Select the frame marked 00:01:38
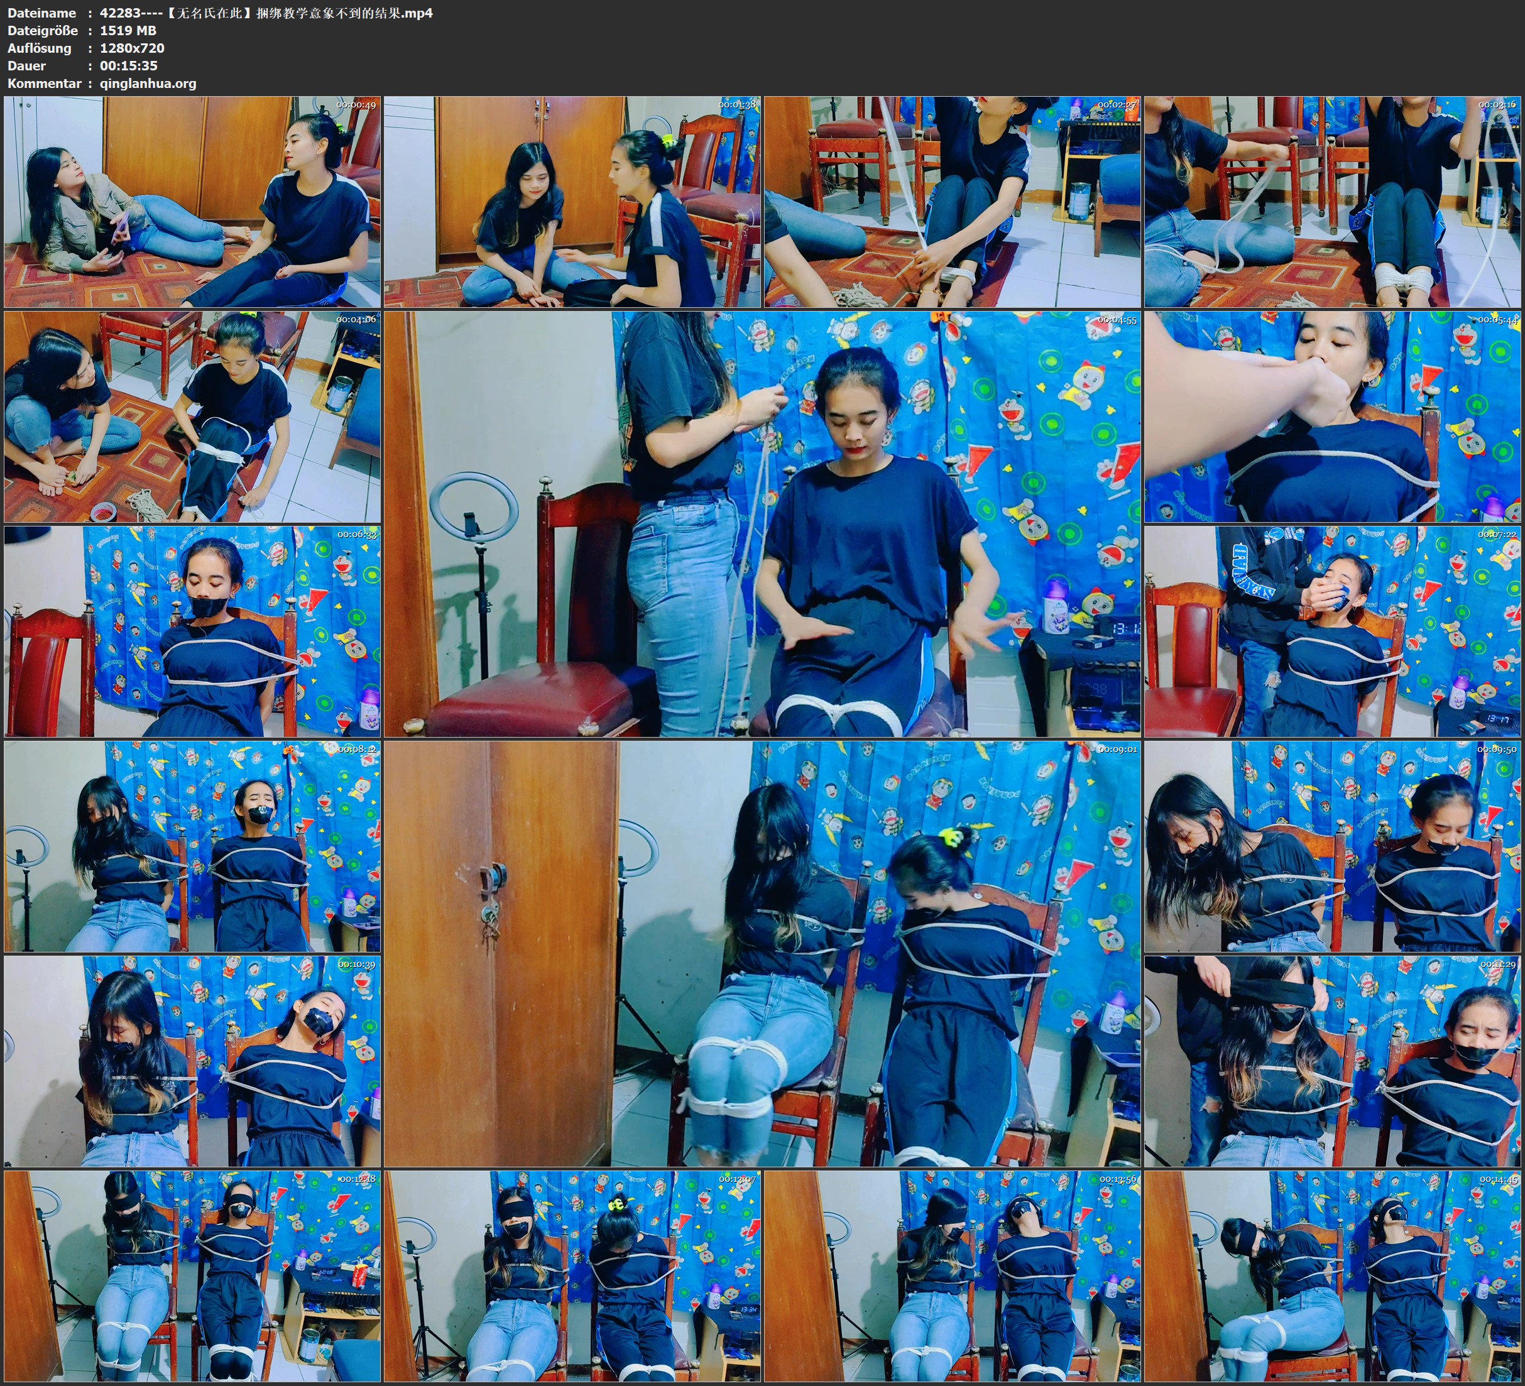The image size is (1525, 1386). (x=572, y=201)
